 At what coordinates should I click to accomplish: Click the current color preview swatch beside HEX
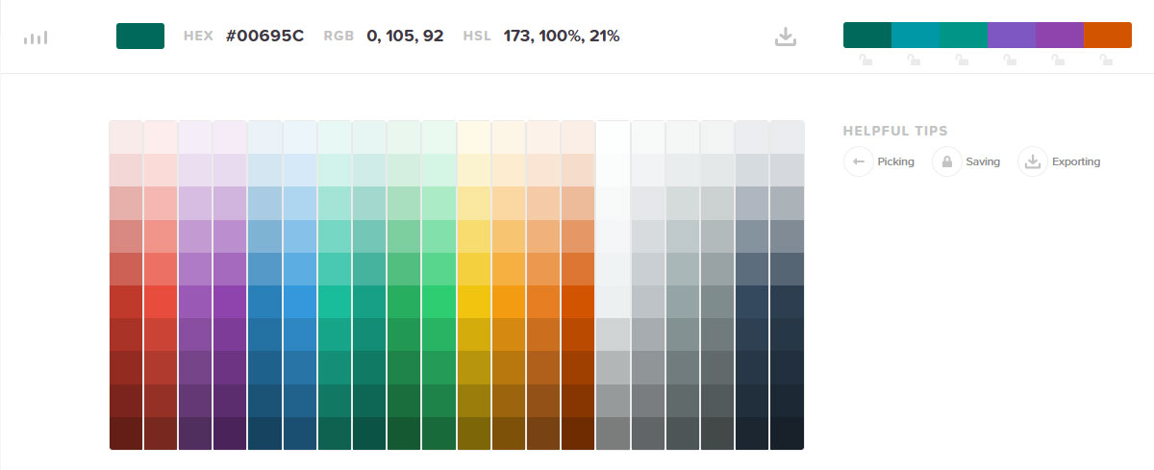(140, 37)
